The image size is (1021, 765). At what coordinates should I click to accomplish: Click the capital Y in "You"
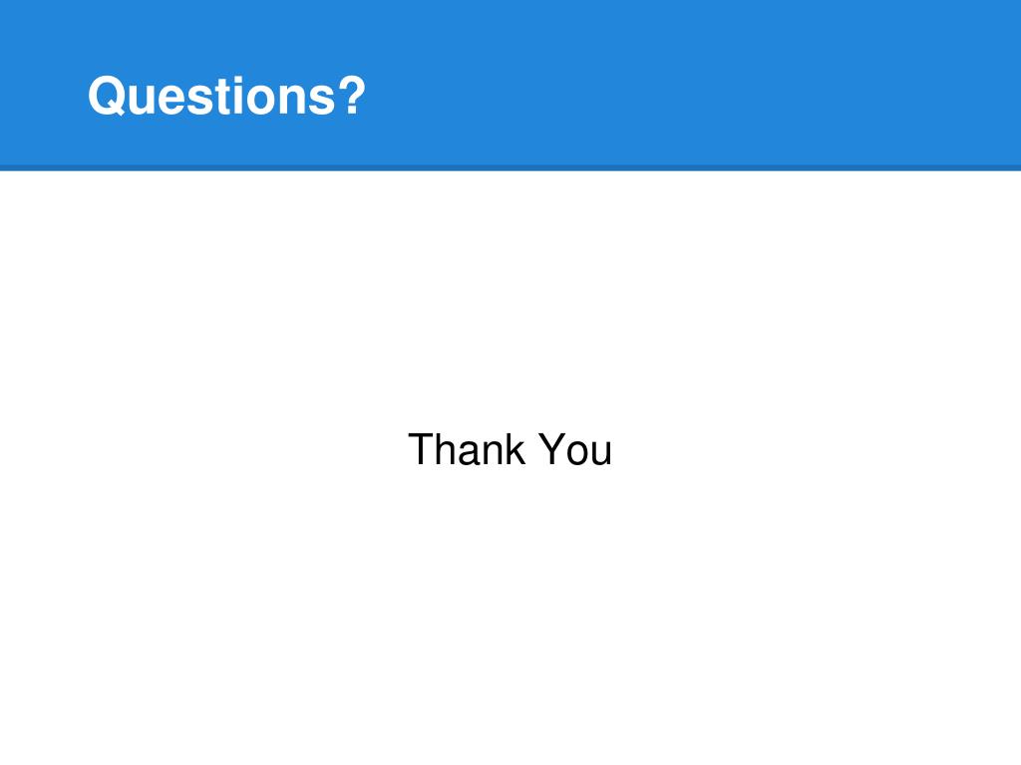[552, 449]
